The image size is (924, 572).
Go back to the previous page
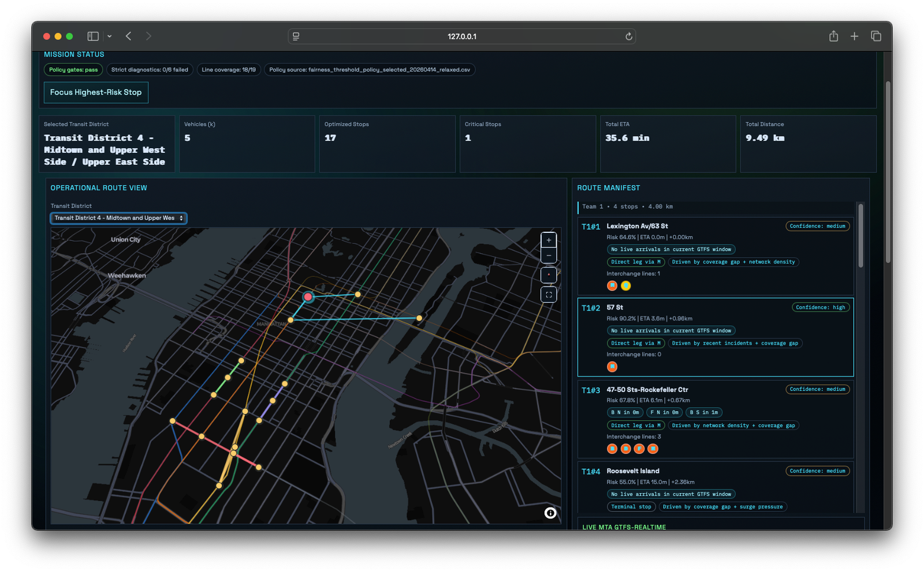(129, 36)
